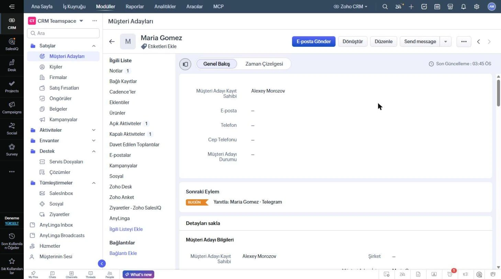
Task: Open the notifications bell
Action: pyautogui.click(x=464, y=7)
